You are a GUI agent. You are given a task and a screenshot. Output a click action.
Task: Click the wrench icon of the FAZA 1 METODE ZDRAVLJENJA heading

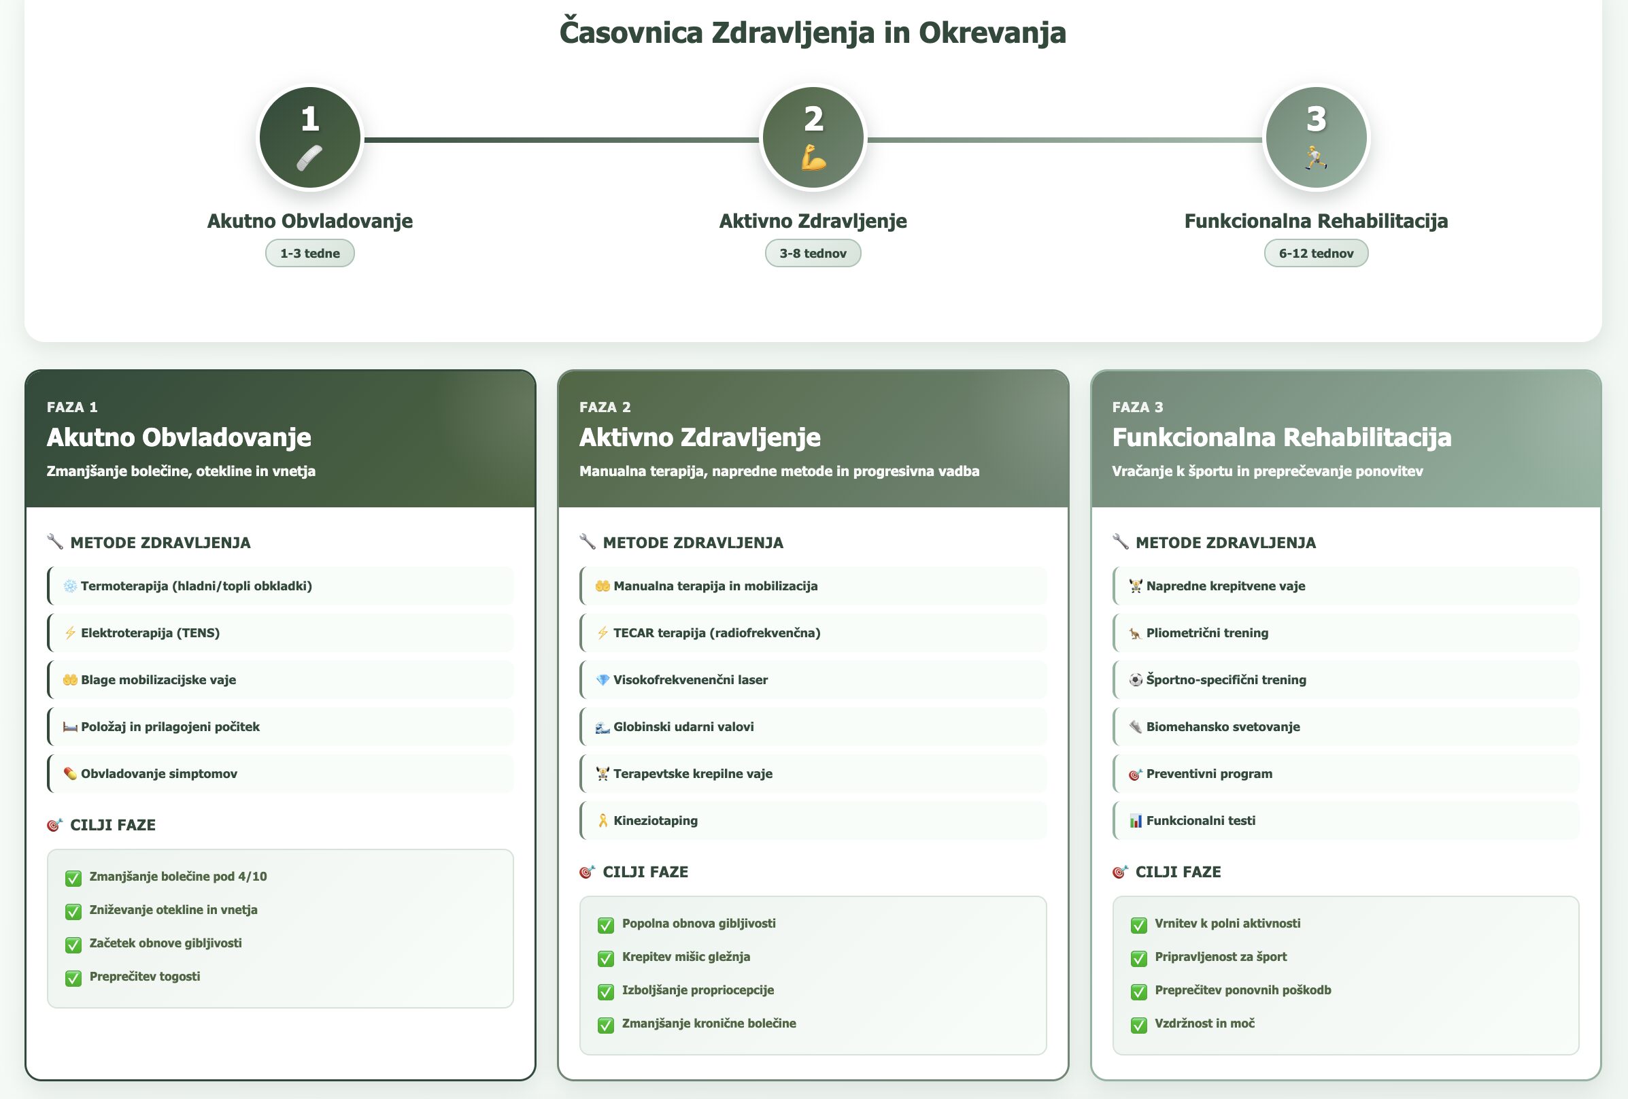(x=54, y=541)
